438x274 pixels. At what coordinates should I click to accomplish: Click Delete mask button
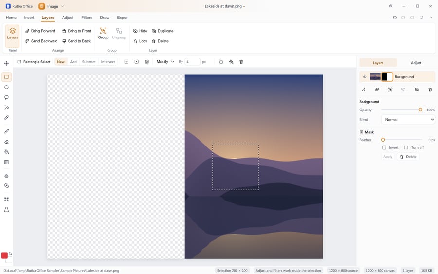tap(408, 157)
